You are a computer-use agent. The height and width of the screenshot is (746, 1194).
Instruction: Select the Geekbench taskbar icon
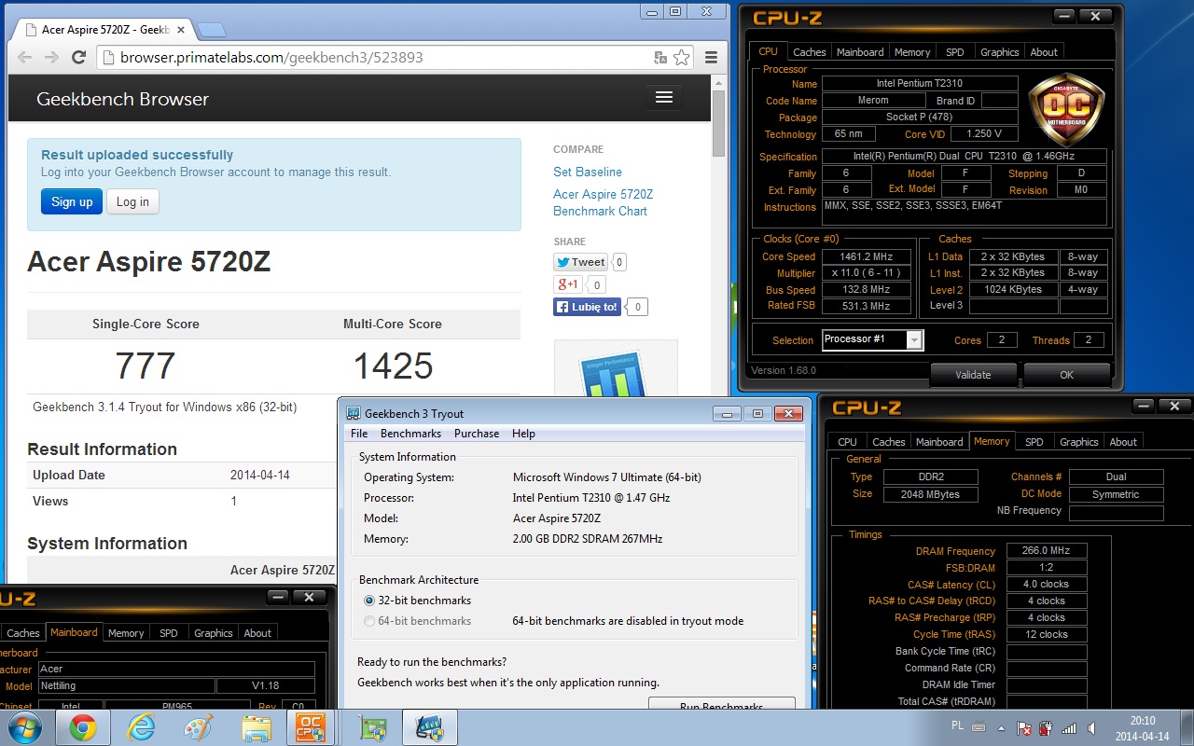(429, 727)
